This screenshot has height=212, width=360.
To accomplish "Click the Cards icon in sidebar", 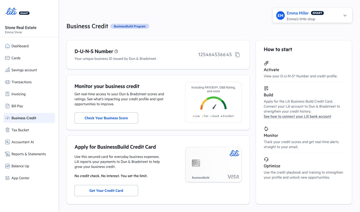I will pyautogui.click(x=7, y=58).
